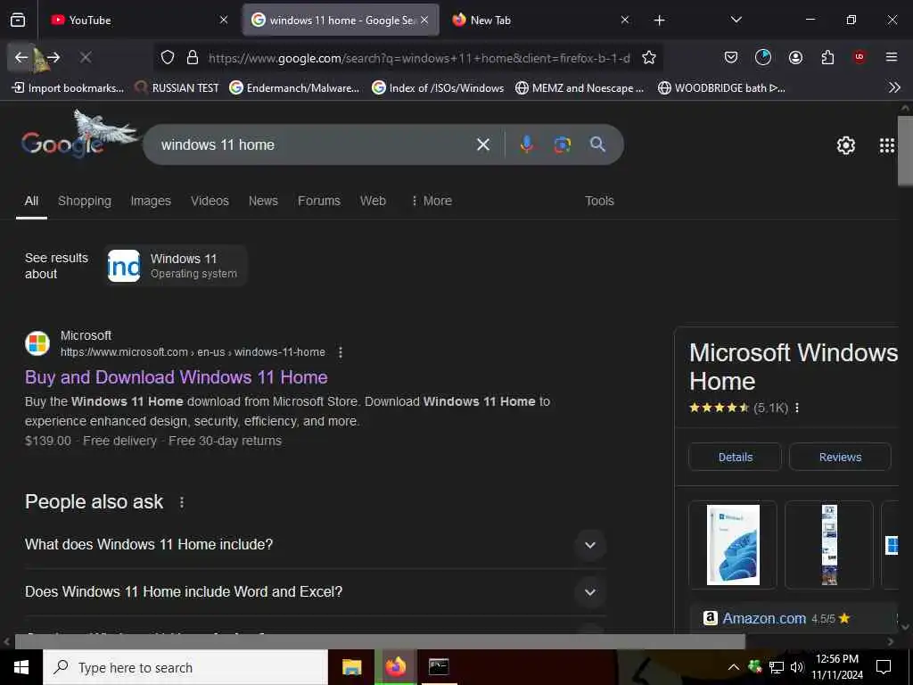Open MEMZ and Noescape bookmark
Viewport: 913px width, 685px height.
(x=580, y=88)
